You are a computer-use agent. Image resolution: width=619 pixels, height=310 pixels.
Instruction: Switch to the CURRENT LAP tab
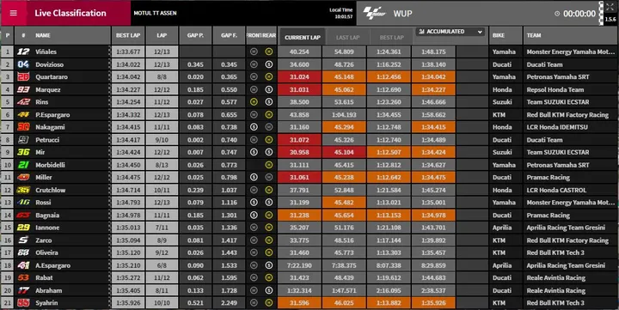tap(303, 37)
